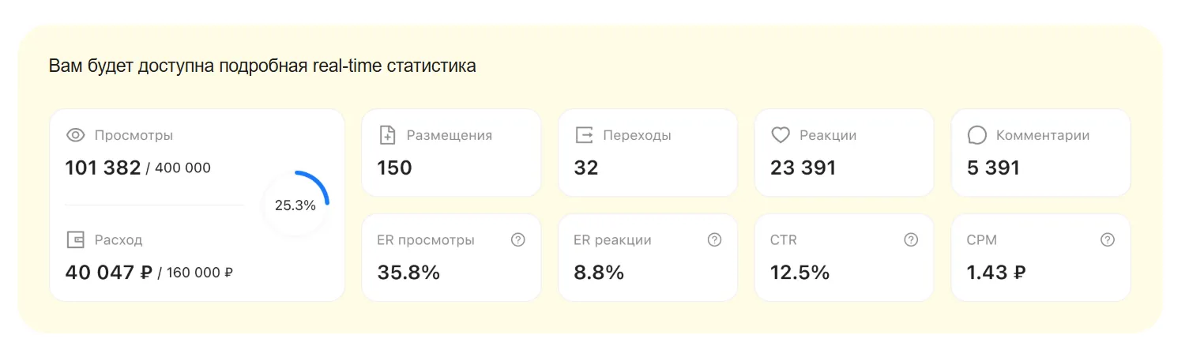
Task: Click the question mark next to CPM
Action: coord(1108,239)
